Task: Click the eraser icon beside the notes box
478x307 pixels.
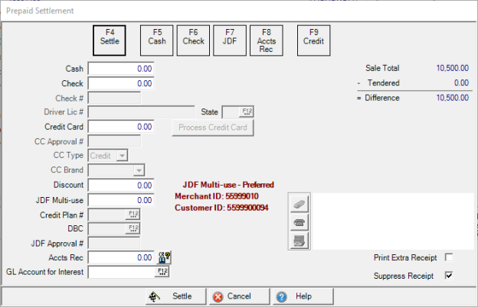Action: pyautogui.click(x=300, y=205)
